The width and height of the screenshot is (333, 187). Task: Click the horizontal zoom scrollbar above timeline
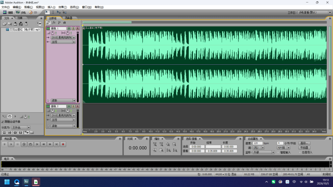click(x=107, y=22)
